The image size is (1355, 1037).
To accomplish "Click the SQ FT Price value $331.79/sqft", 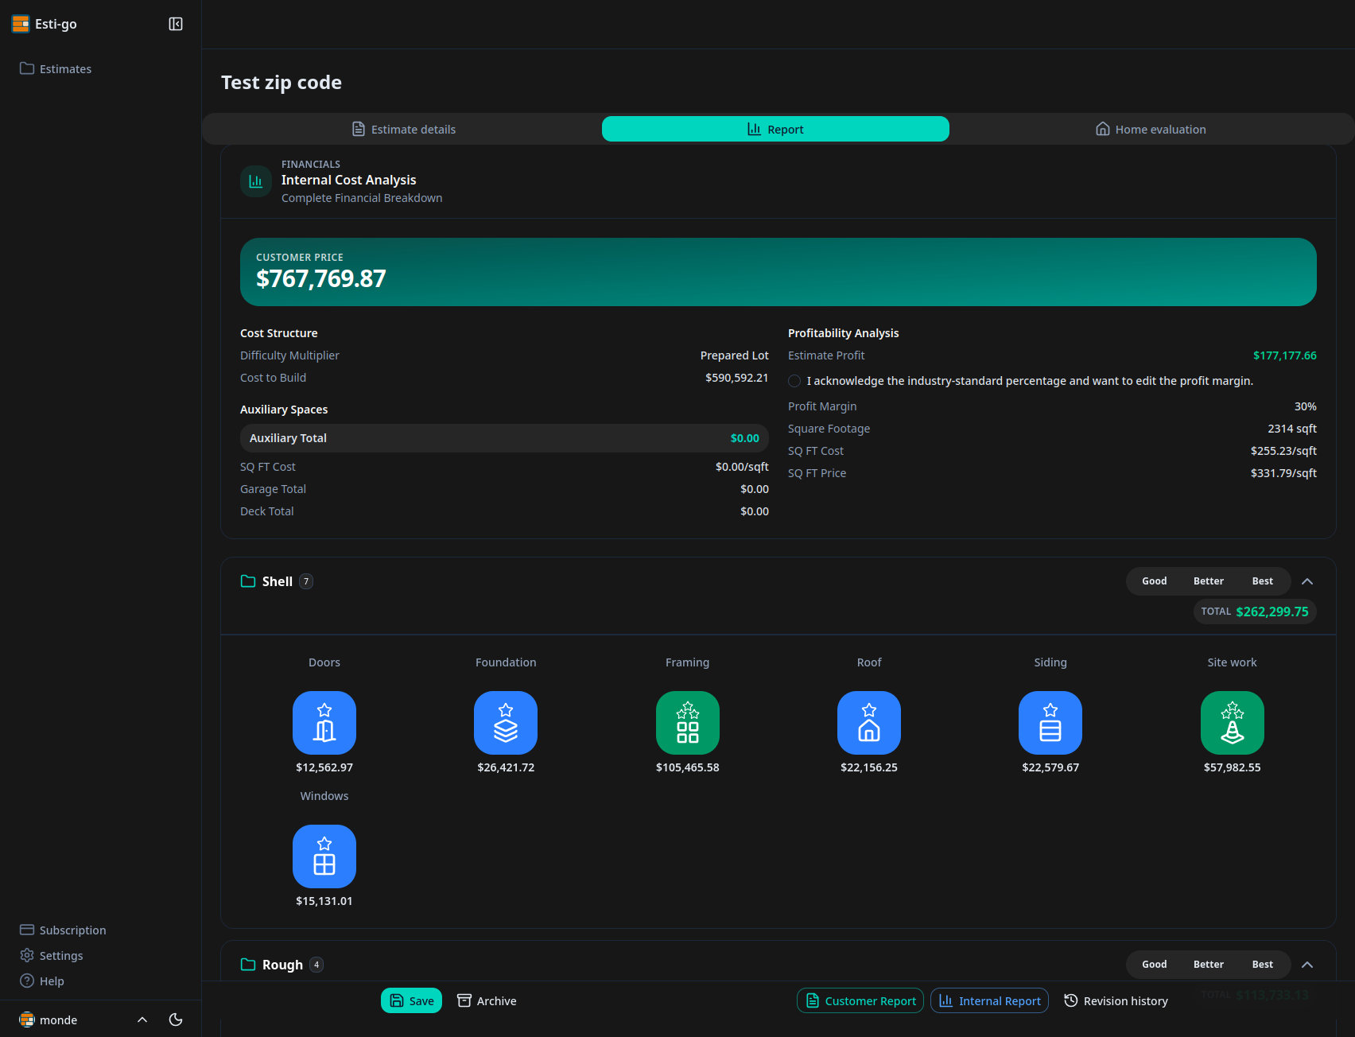I will [1283, 473].
